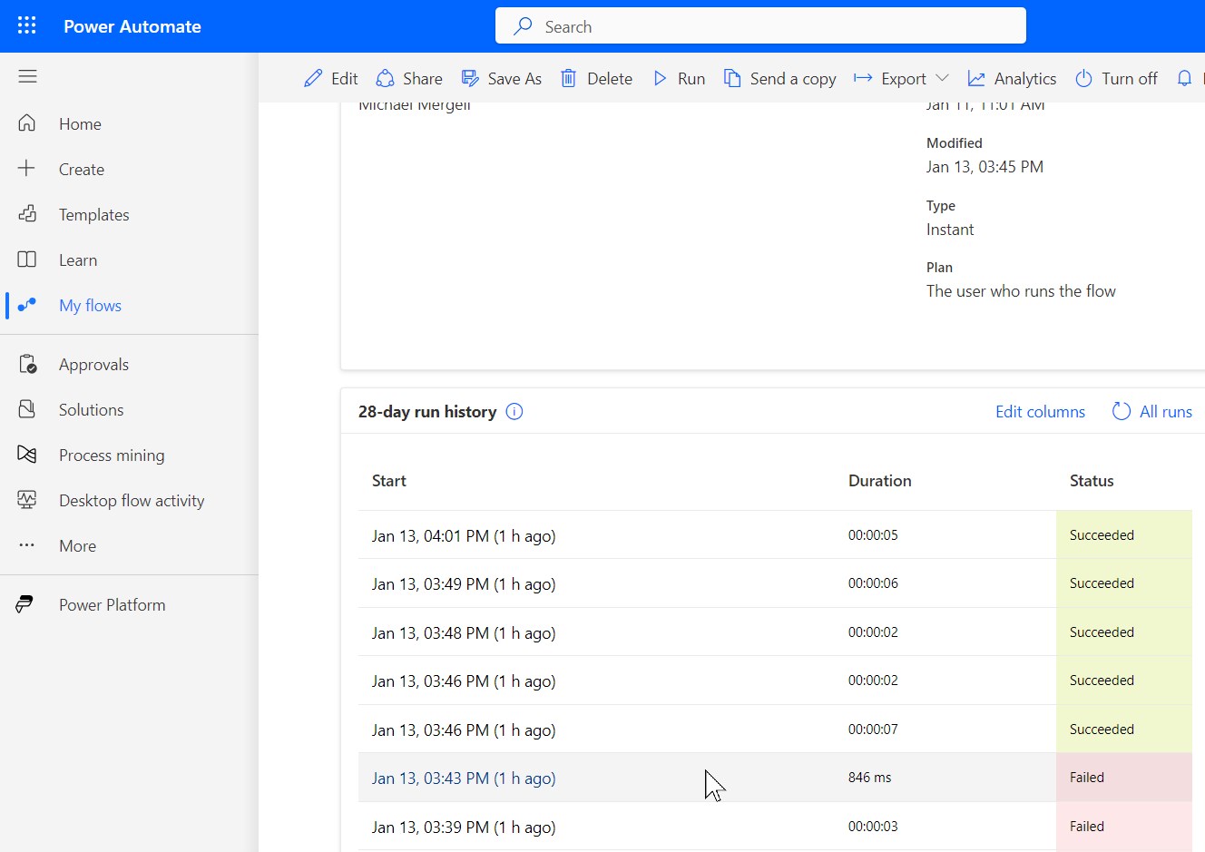The image size is (1205, 852).
Task: Click the All runs refresh icon
Action: click(1122, 411)
